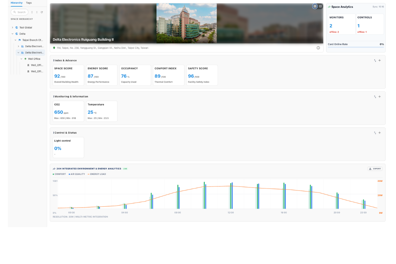Refresh the space hierarchy
396x264 pixels.
42,12
